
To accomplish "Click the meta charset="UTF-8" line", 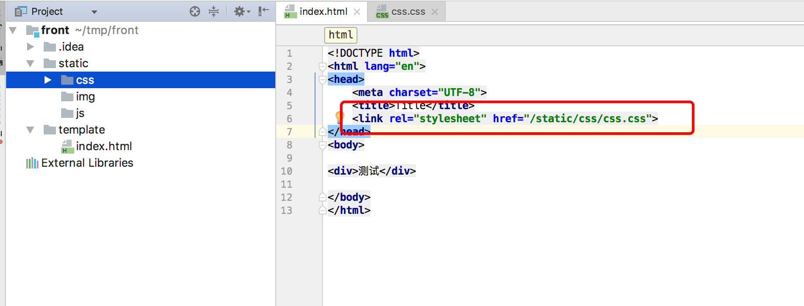I will click(419, 93).
